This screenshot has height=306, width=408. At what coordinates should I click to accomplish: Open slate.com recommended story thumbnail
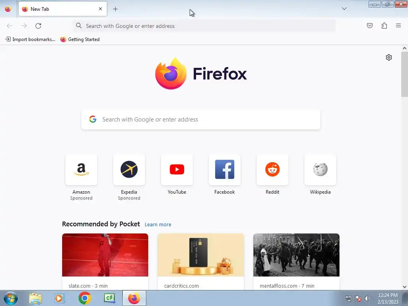105,255
